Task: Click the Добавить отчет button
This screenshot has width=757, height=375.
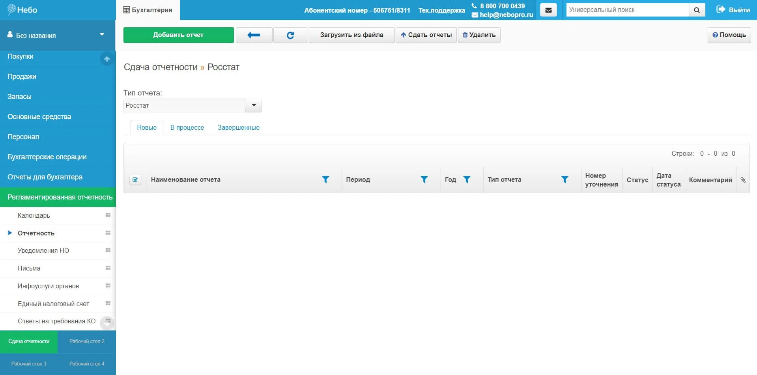Action: (178, 35)
